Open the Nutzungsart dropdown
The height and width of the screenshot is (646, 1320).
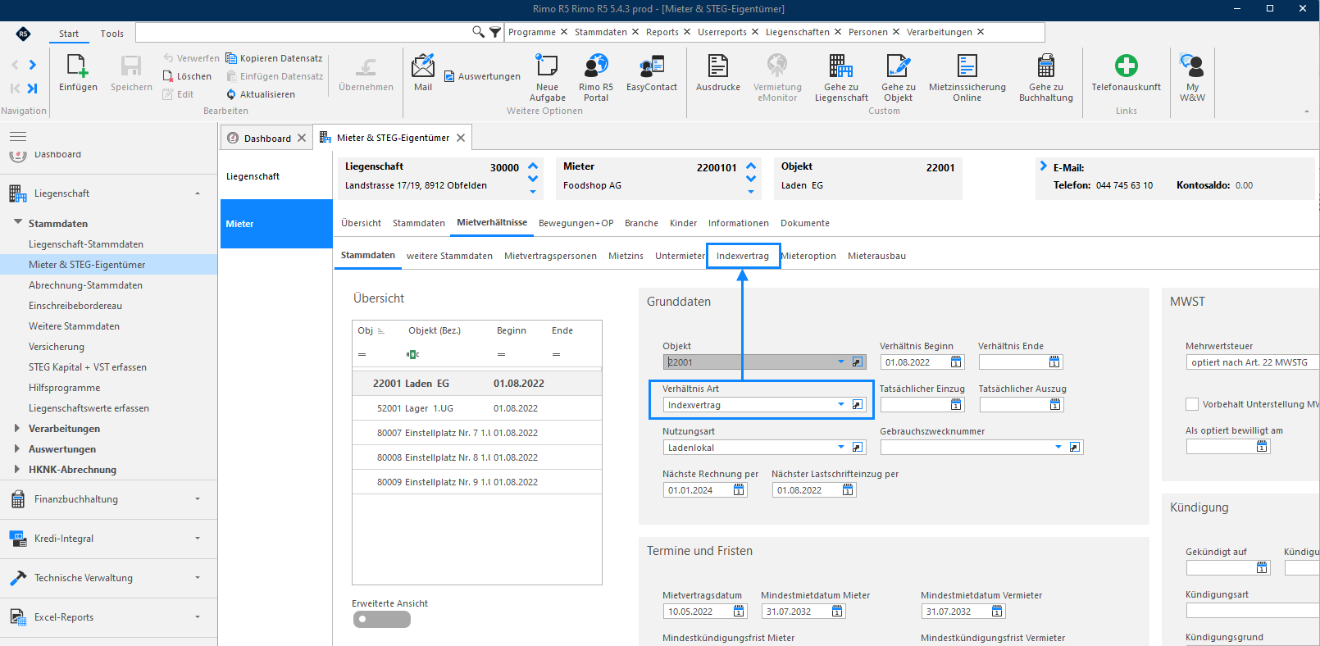tap(840, 448)
